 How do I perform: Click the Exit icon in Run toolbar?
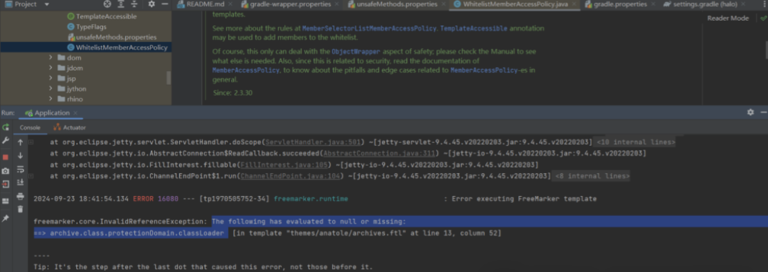pyautogui.click(x=6, y=184)
